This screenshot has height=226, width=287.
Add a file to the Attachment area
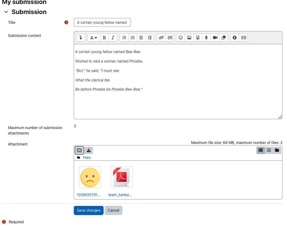[x=80, y=150]
